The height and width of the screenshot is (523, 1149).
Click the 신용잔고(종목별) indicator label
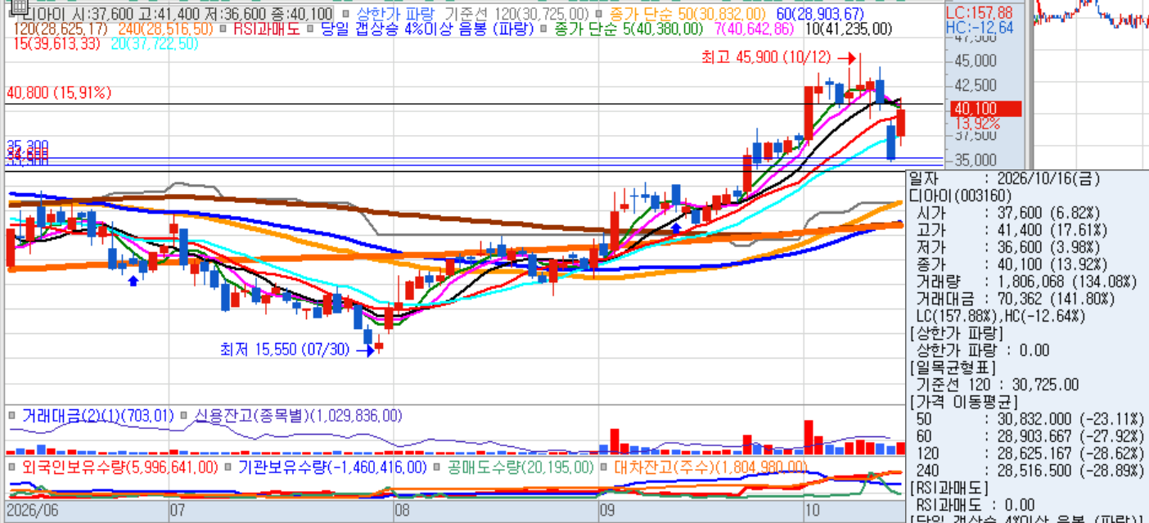tap(298, 416)
